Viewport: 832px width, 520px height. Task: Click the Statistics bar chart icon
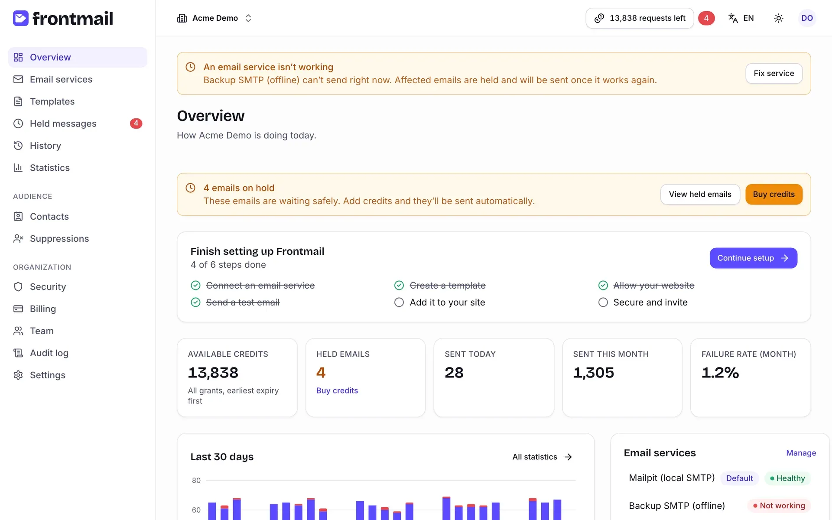[x=18, y=168]
